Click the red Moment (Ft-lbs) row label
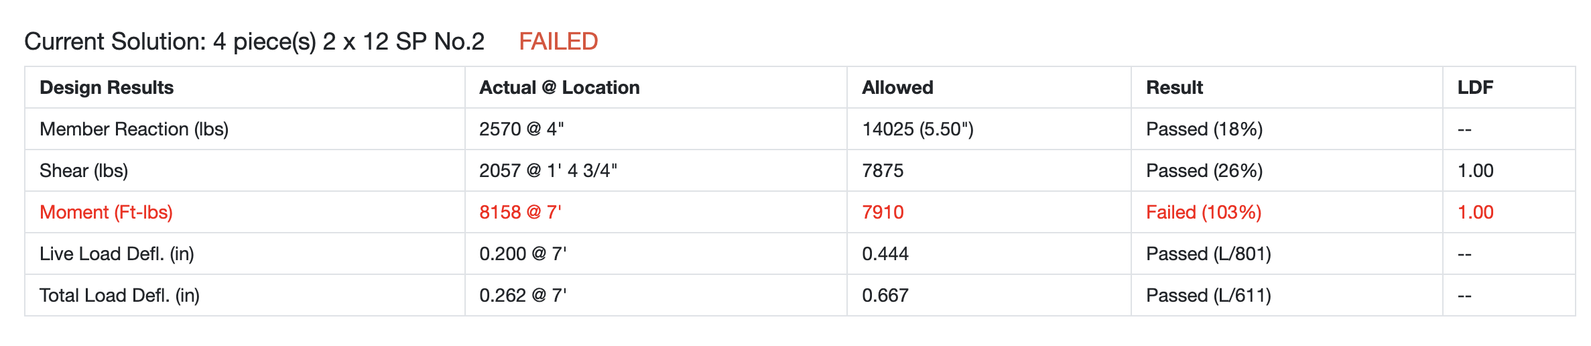This screenshot has height=346, width=1591. pos(106,212)
